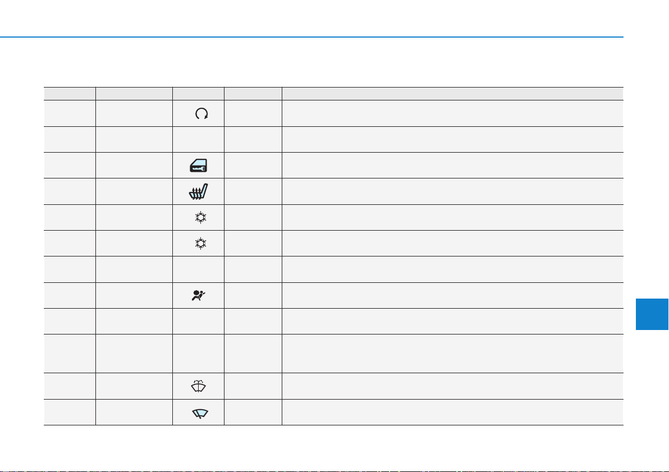Select the wide header cell above the description column
The height and width of the screenshot is (472, 669).
click(453, 94)
